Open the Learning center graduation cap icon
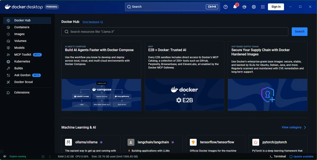 click(244, 7)
